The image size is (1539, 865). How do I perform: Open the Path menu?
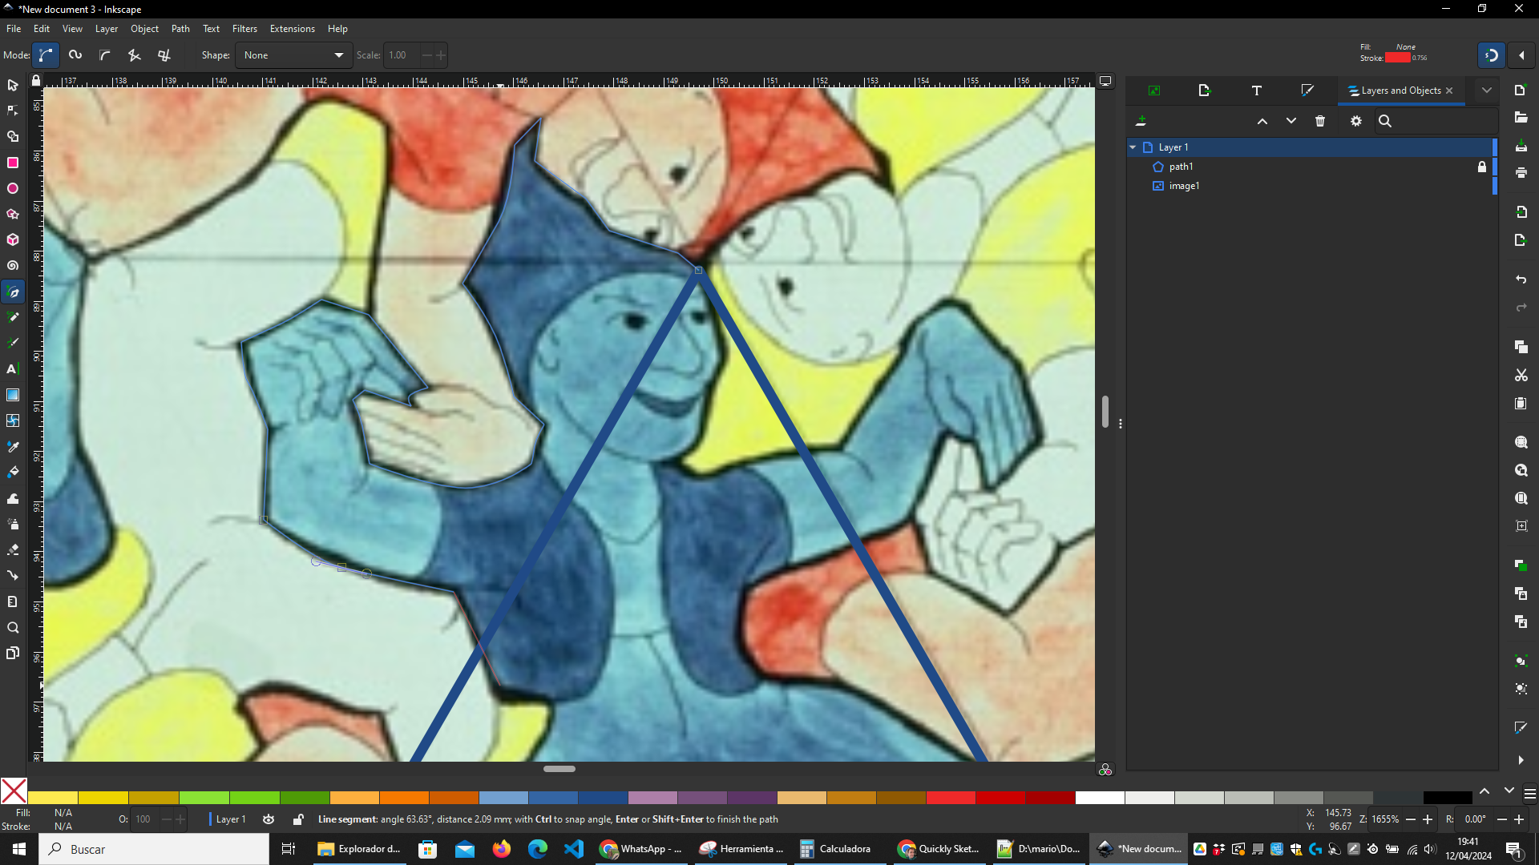(180, 29)
